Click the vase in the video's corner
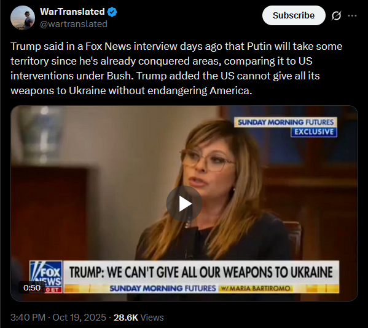 pos(40,134)
